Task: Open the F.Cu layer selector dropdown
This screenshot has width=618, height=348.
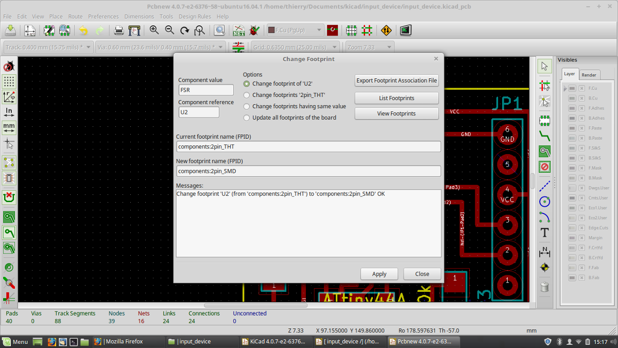Action: tap(296, 30)
